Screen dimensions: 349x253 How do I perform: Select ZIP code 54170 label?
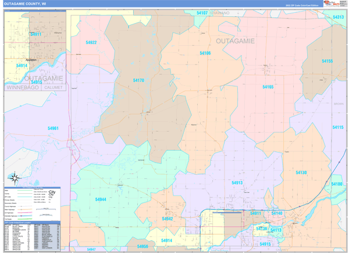tap(138, 81)
